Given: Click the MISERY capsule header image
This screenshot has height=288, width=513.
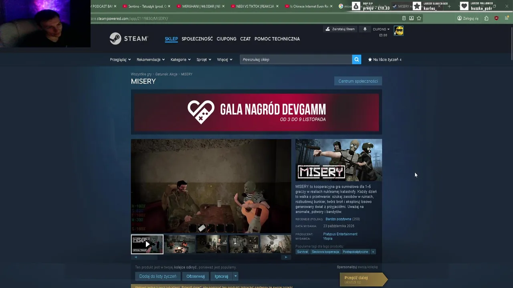Looking at the screenshot, I should tap(339, 160).
